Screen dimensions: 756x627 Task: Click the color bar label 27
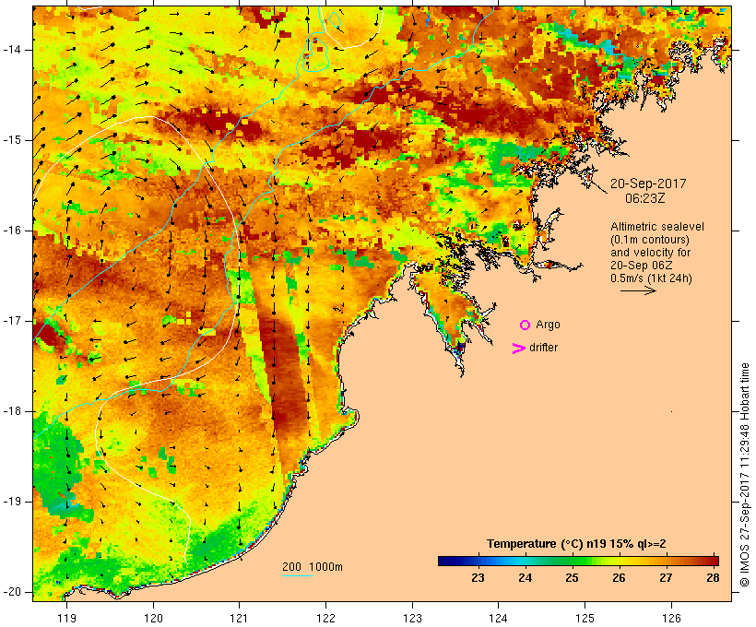point(666,577)
